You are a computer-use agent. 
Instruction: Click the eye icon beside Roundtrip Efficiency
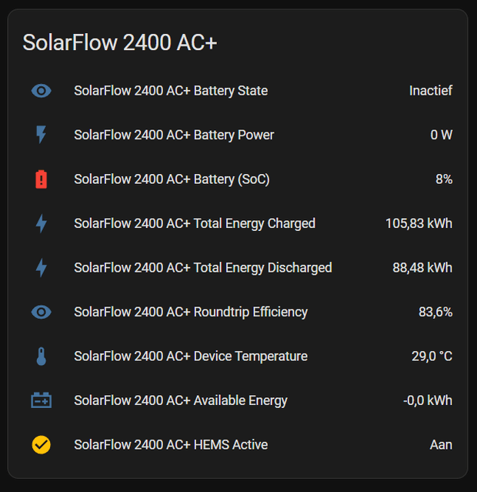41,312
